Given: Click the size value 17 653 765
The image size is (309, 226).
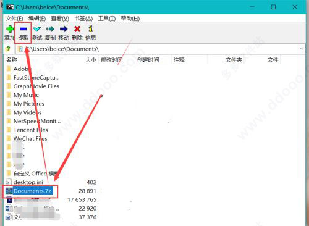Looking at the screenshot, I should (82, 199).
